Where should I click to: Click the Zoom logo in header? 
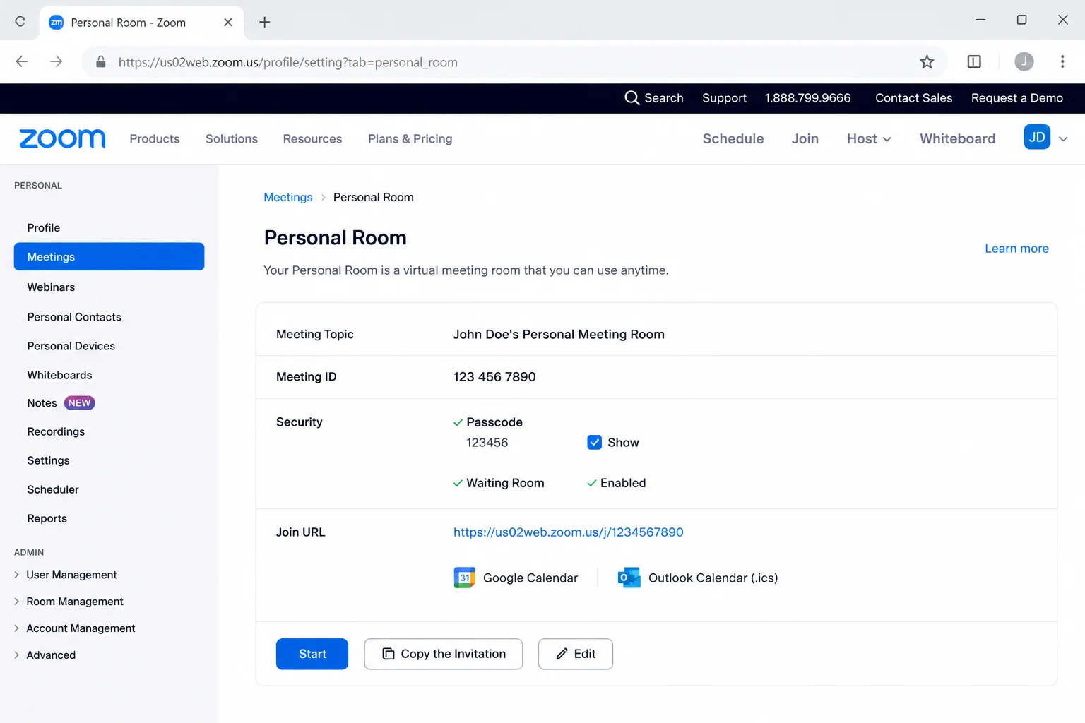coord(62,138)
